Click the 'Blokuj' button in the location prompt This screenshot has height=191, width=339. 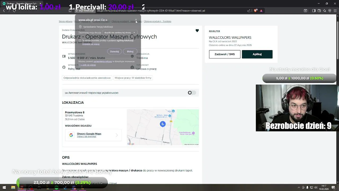tap(130, 51)
